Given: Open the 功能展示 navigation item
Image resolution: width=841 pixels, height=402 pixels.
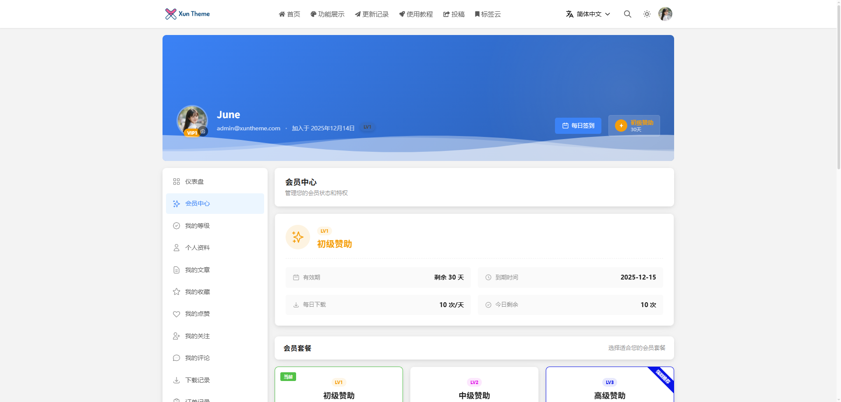Looking at the screenshot, I should pyautogui.click(x=327, y=14).
